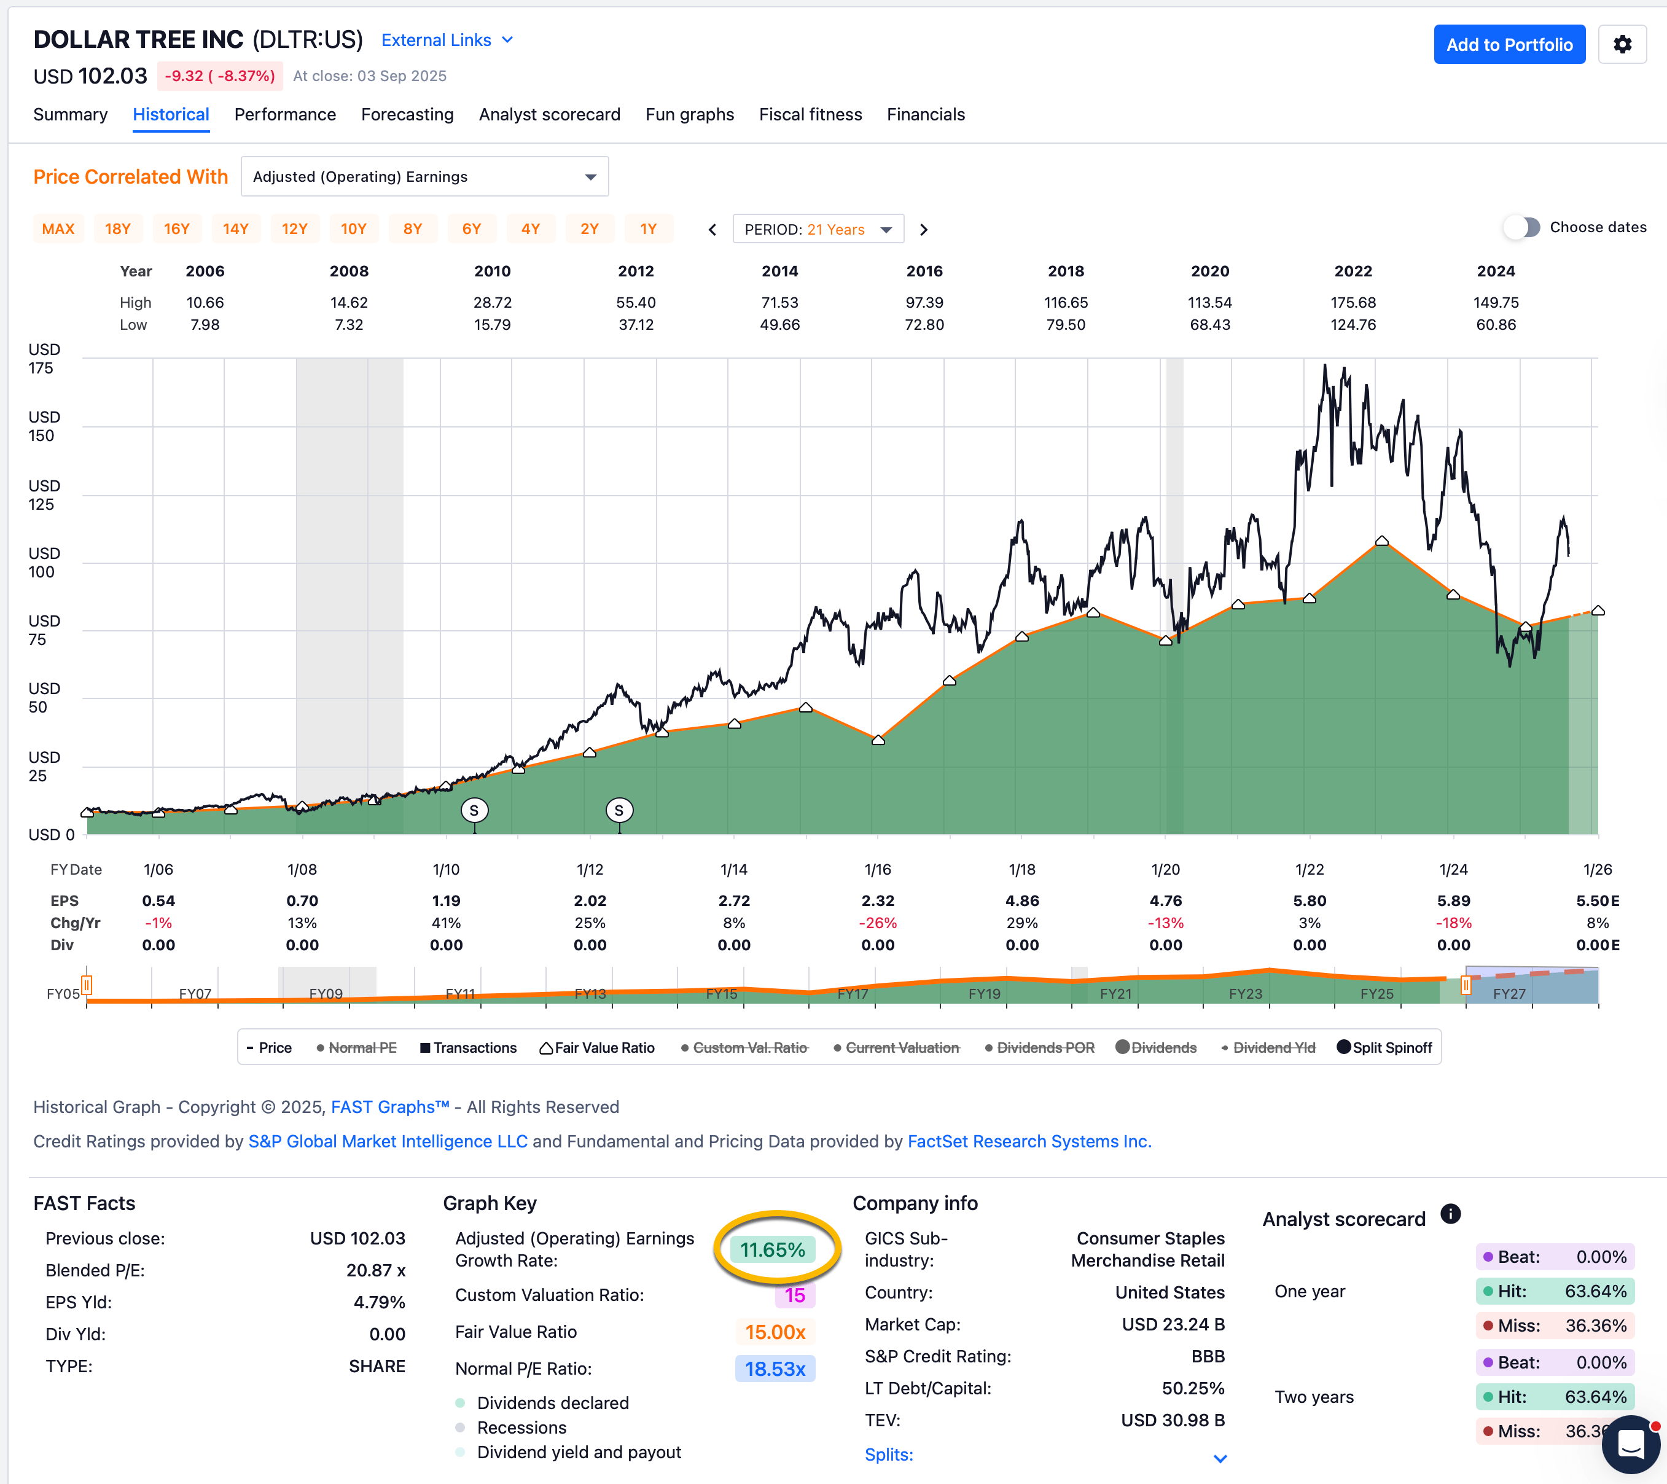Expand the Splits section chevron

(1219, 1459)
